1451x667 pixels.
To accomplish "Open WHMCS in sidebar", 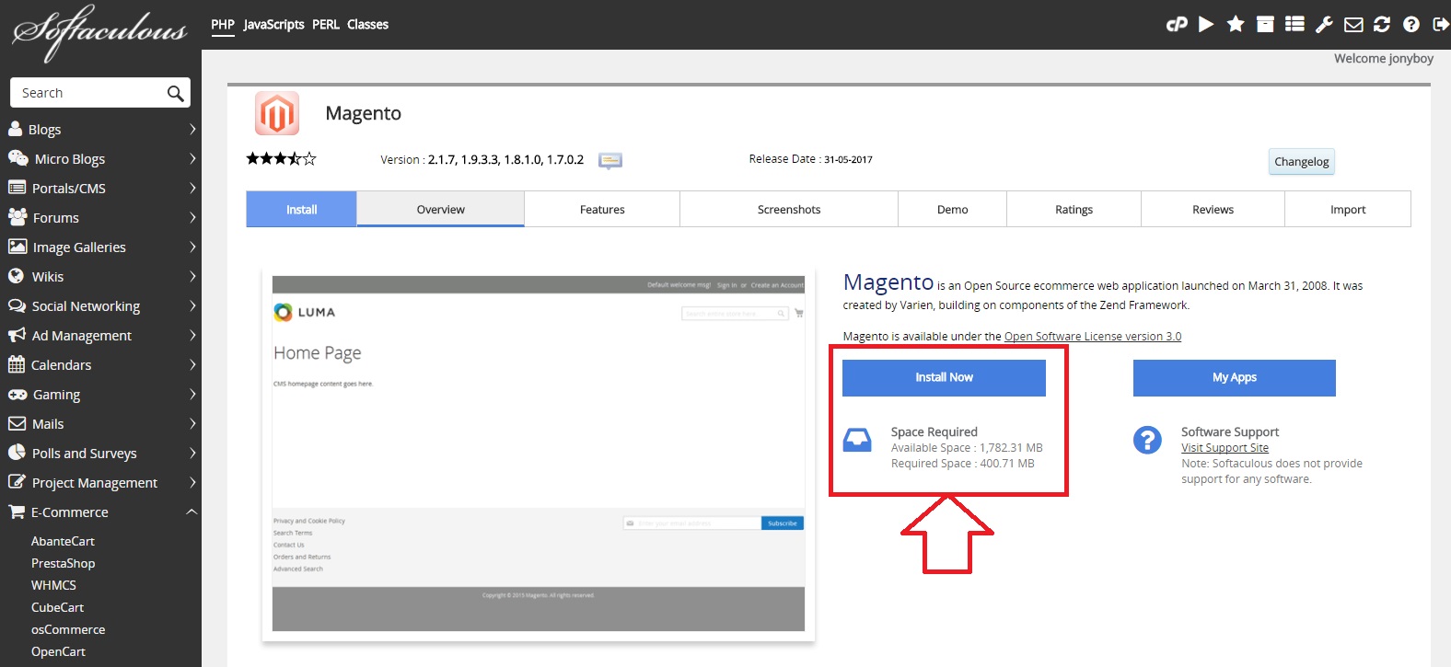I will (53, 585).
